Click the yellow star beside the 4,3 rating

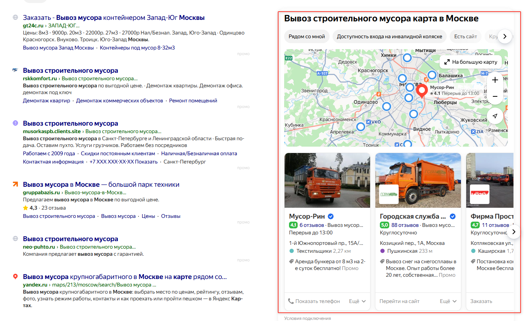point(26,208)
